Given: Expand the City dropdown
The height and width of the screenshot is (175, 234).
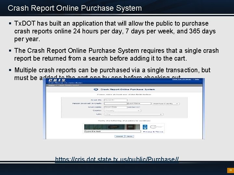Looking at the screenshot, I should click(134, 114).
